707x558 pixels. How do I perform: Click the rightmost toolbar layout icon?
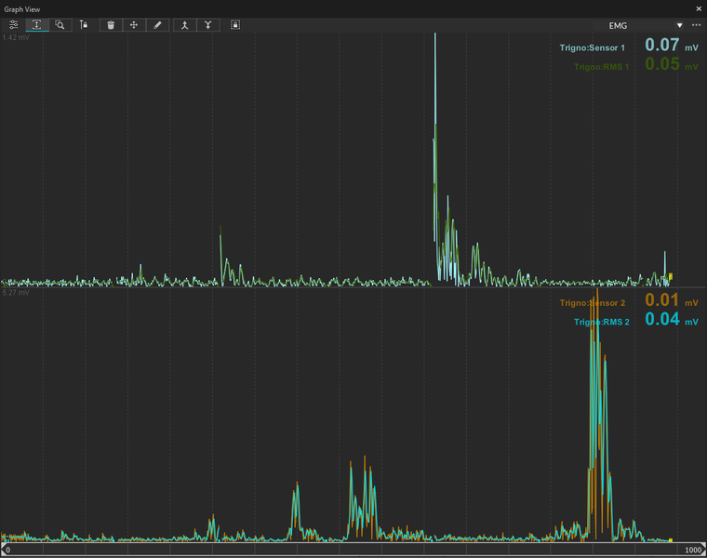click(x=235, y=25)
